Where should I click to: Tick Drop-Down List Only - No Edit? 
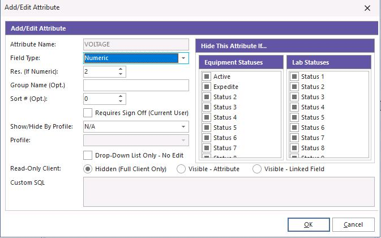pos(88,155)
